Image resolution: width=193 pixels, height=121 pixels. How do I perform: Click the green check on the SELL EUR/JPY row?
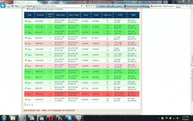(x=26, y=32)
